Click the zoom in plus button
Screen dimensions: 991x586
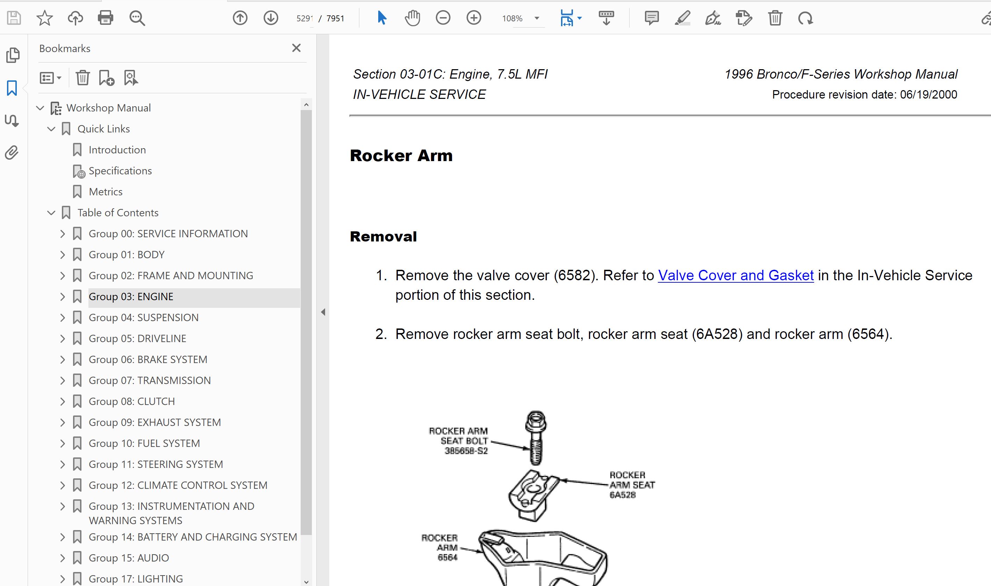coord(474,18)
